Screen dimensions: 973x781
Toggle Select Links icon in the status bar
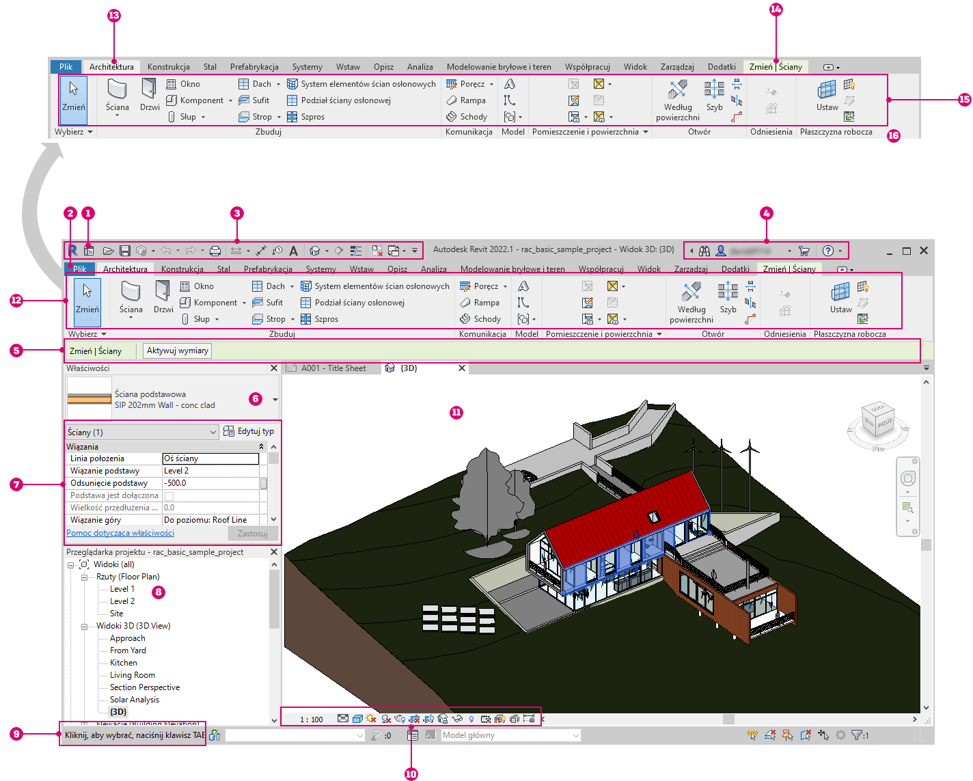click(752, 735)
